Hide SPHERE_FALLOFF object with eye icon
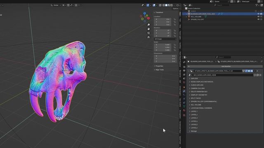This screenshot has height=148, width=264. point(259,19)
